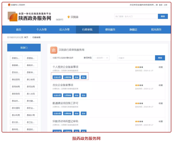
Task: Select the 县经贸局 department button
Action: [x=16, y=79]
